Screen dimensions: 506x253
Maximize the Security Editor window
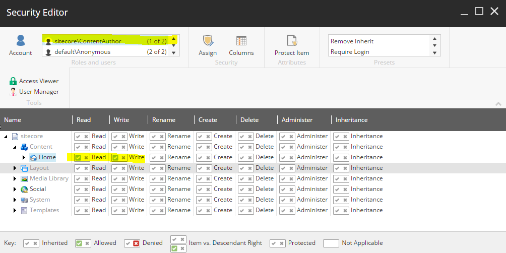point(479,11)
